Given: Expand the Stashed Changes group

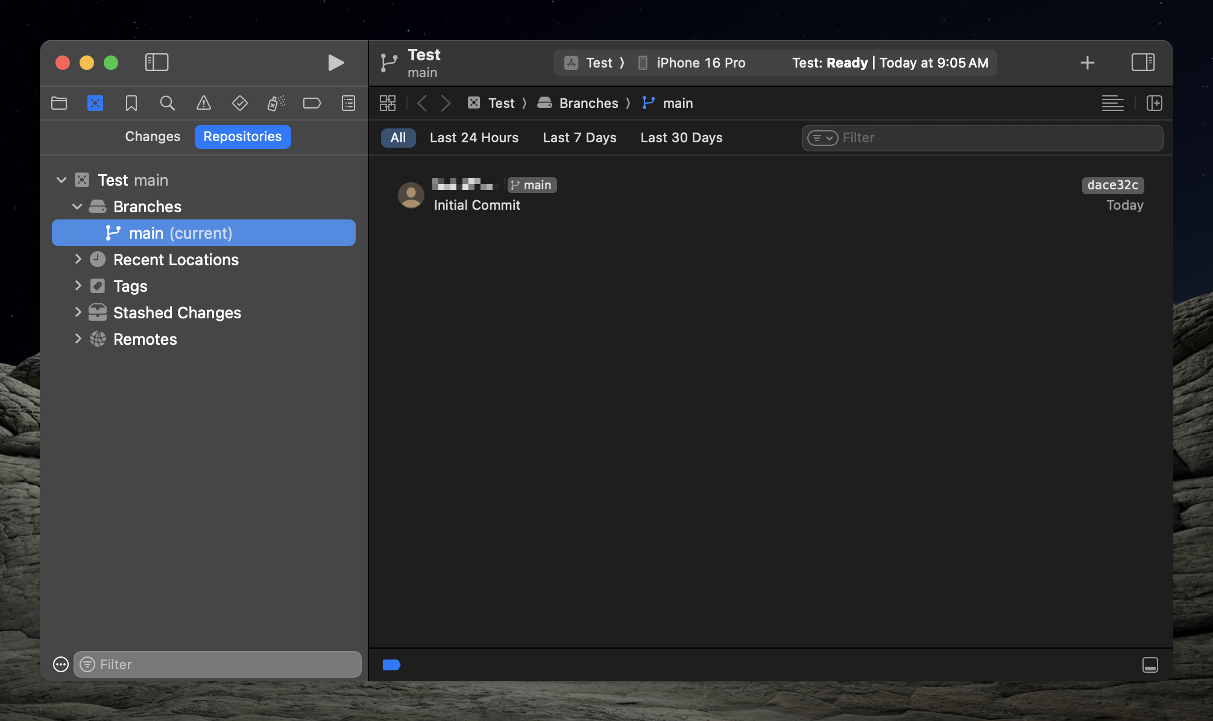Looking at the screenshot, I should coord(78,312).
